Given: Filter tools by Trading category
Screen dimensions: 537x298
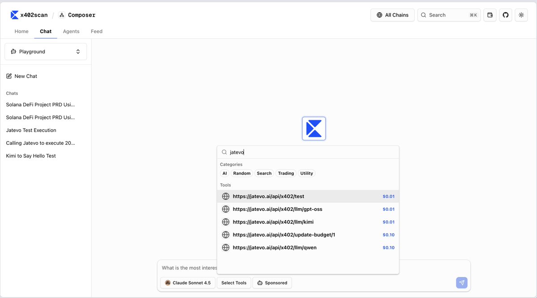Looking at the screenshot, I should 286,173.
